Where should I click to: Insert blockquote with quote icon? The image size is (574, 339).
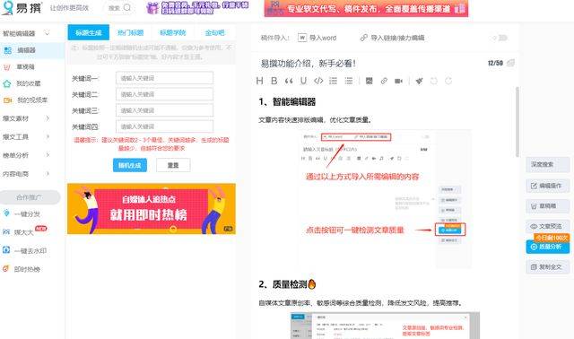tap(289, 81)
